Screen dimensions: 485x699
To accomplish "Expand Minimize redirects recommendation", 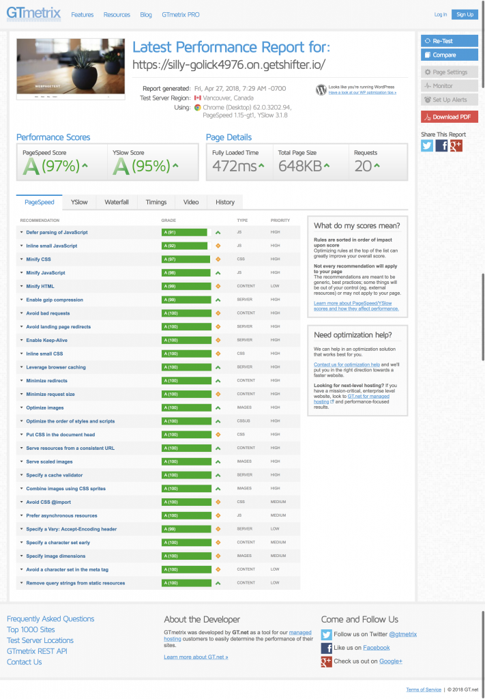I will [x=46, y=381].
